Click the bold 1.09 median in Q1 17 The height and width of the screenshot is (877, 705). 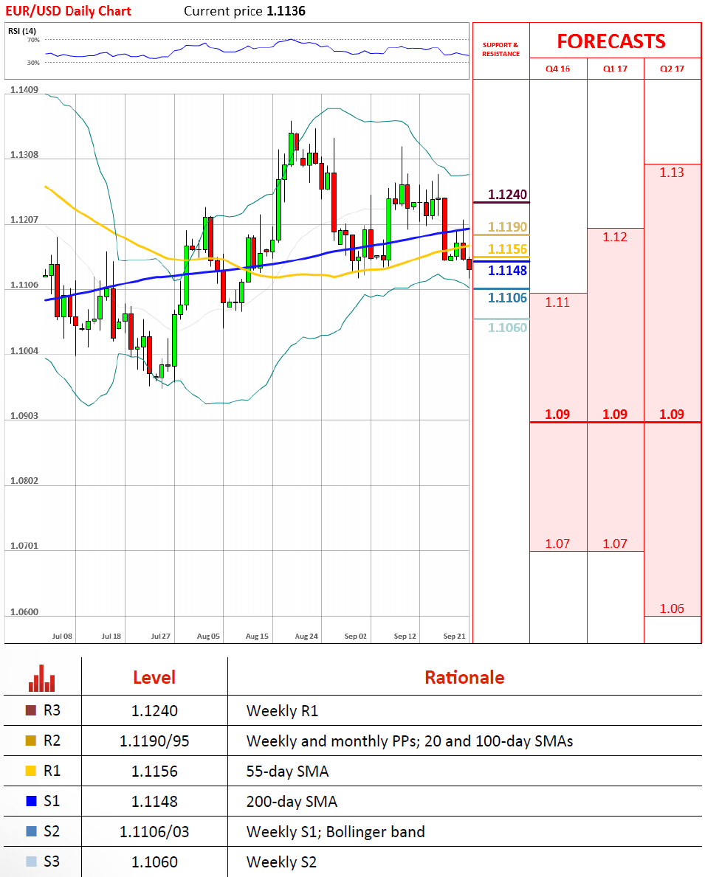pos(615,414)
